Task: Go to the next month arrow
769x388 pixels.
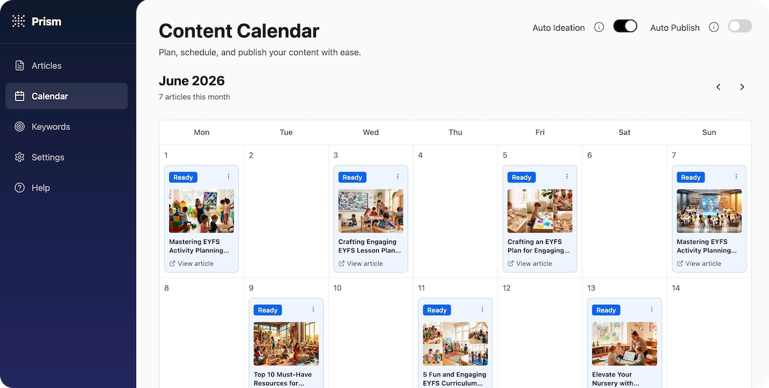Action: pyautogui.click(x=742, y=87)
